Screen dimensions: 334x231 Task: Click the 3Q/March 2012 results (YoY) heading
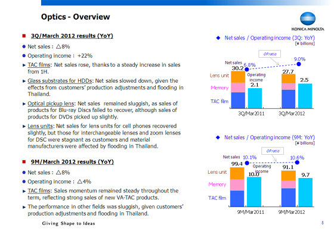[72, 36]
